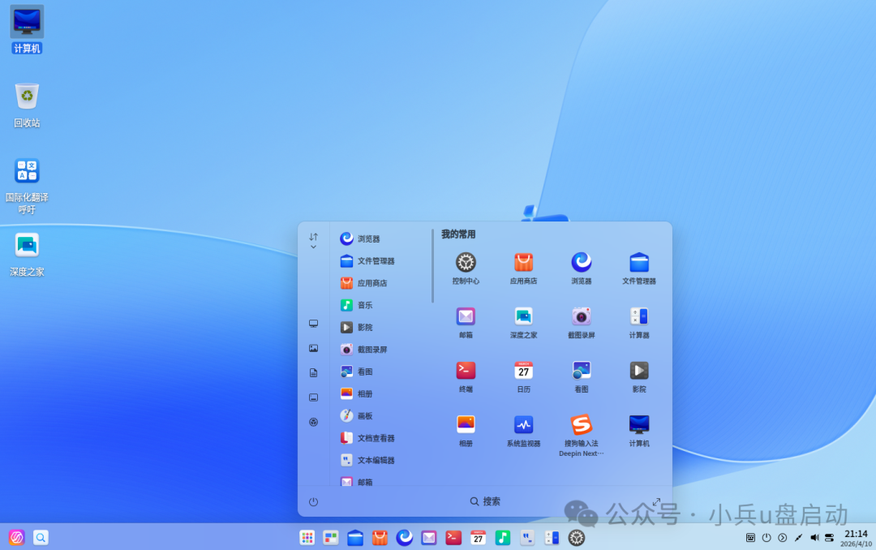
Task: Click the AI assistant icon on taskbar
Action: [17, 538]
